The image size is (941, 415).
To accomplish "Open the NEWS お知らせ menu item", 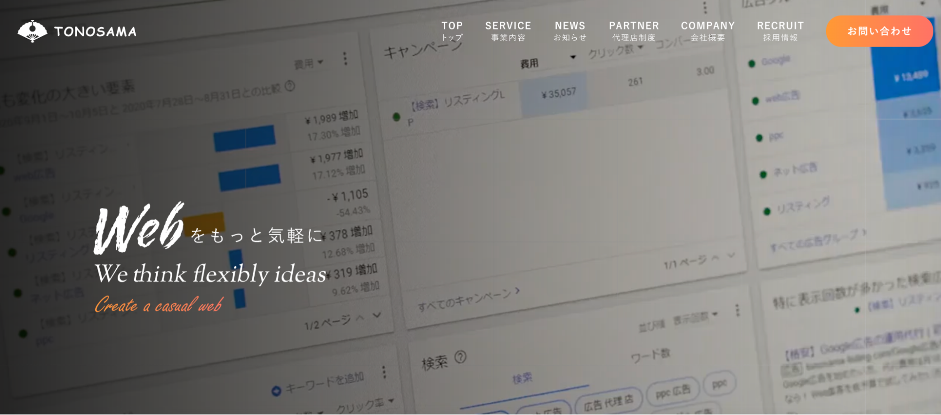I will (x=570, y=31).
